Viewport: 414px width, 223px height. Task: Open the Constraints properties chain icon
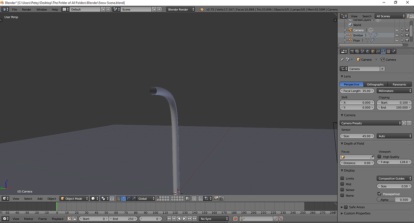point(378,51)
